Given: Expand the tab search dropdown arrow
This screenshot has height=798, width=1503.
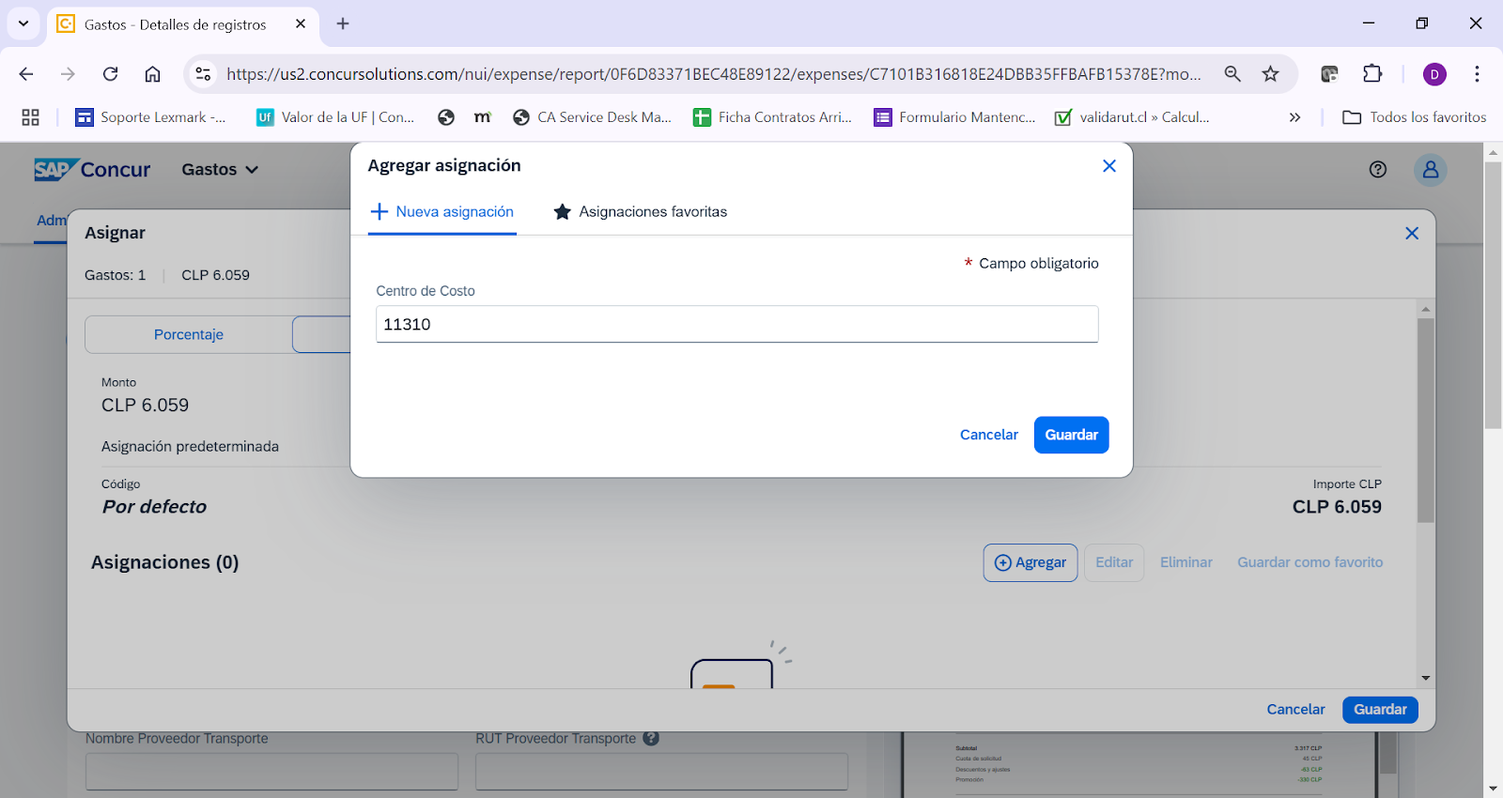Looking at the screenshot, I should [23, 23].
